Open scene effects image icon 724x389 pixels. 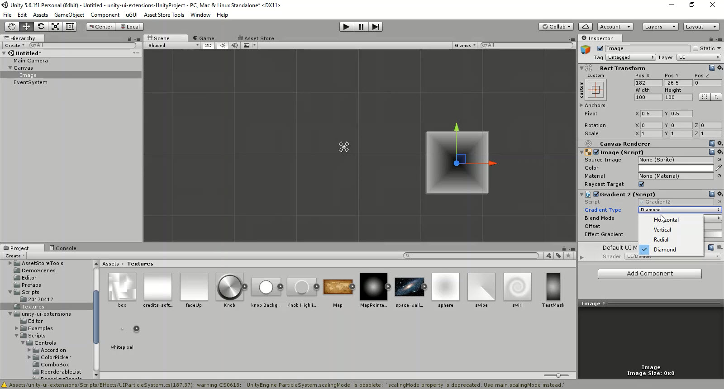(x=247, y=45)
